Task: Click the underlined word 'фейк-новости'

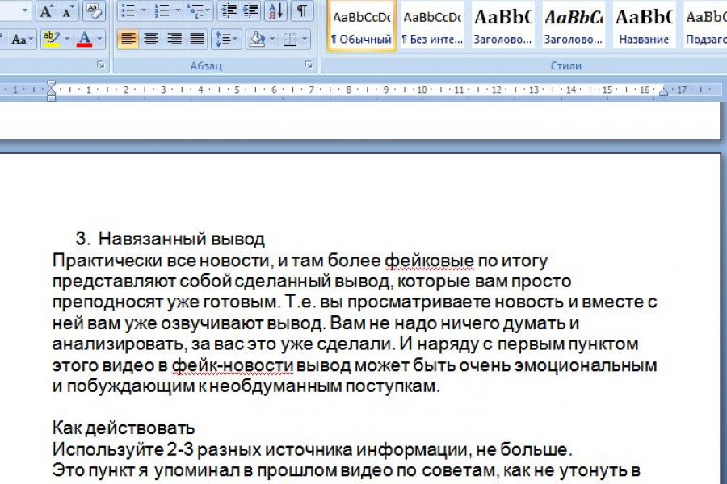Action: [x=233, y=365]
